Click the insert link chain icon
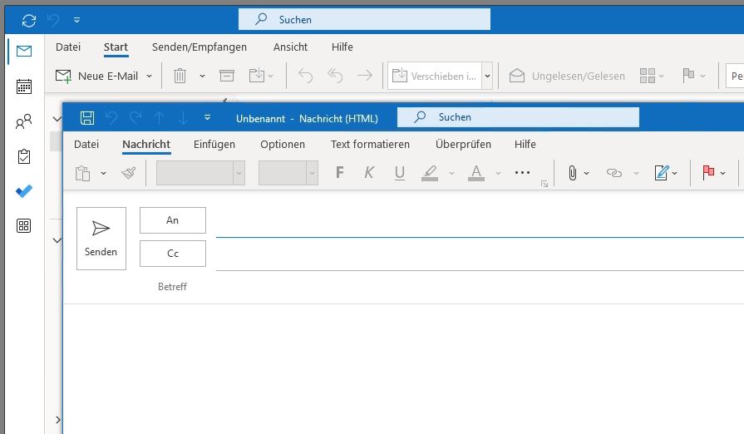The image size is (744, 434). coord(614,173)
